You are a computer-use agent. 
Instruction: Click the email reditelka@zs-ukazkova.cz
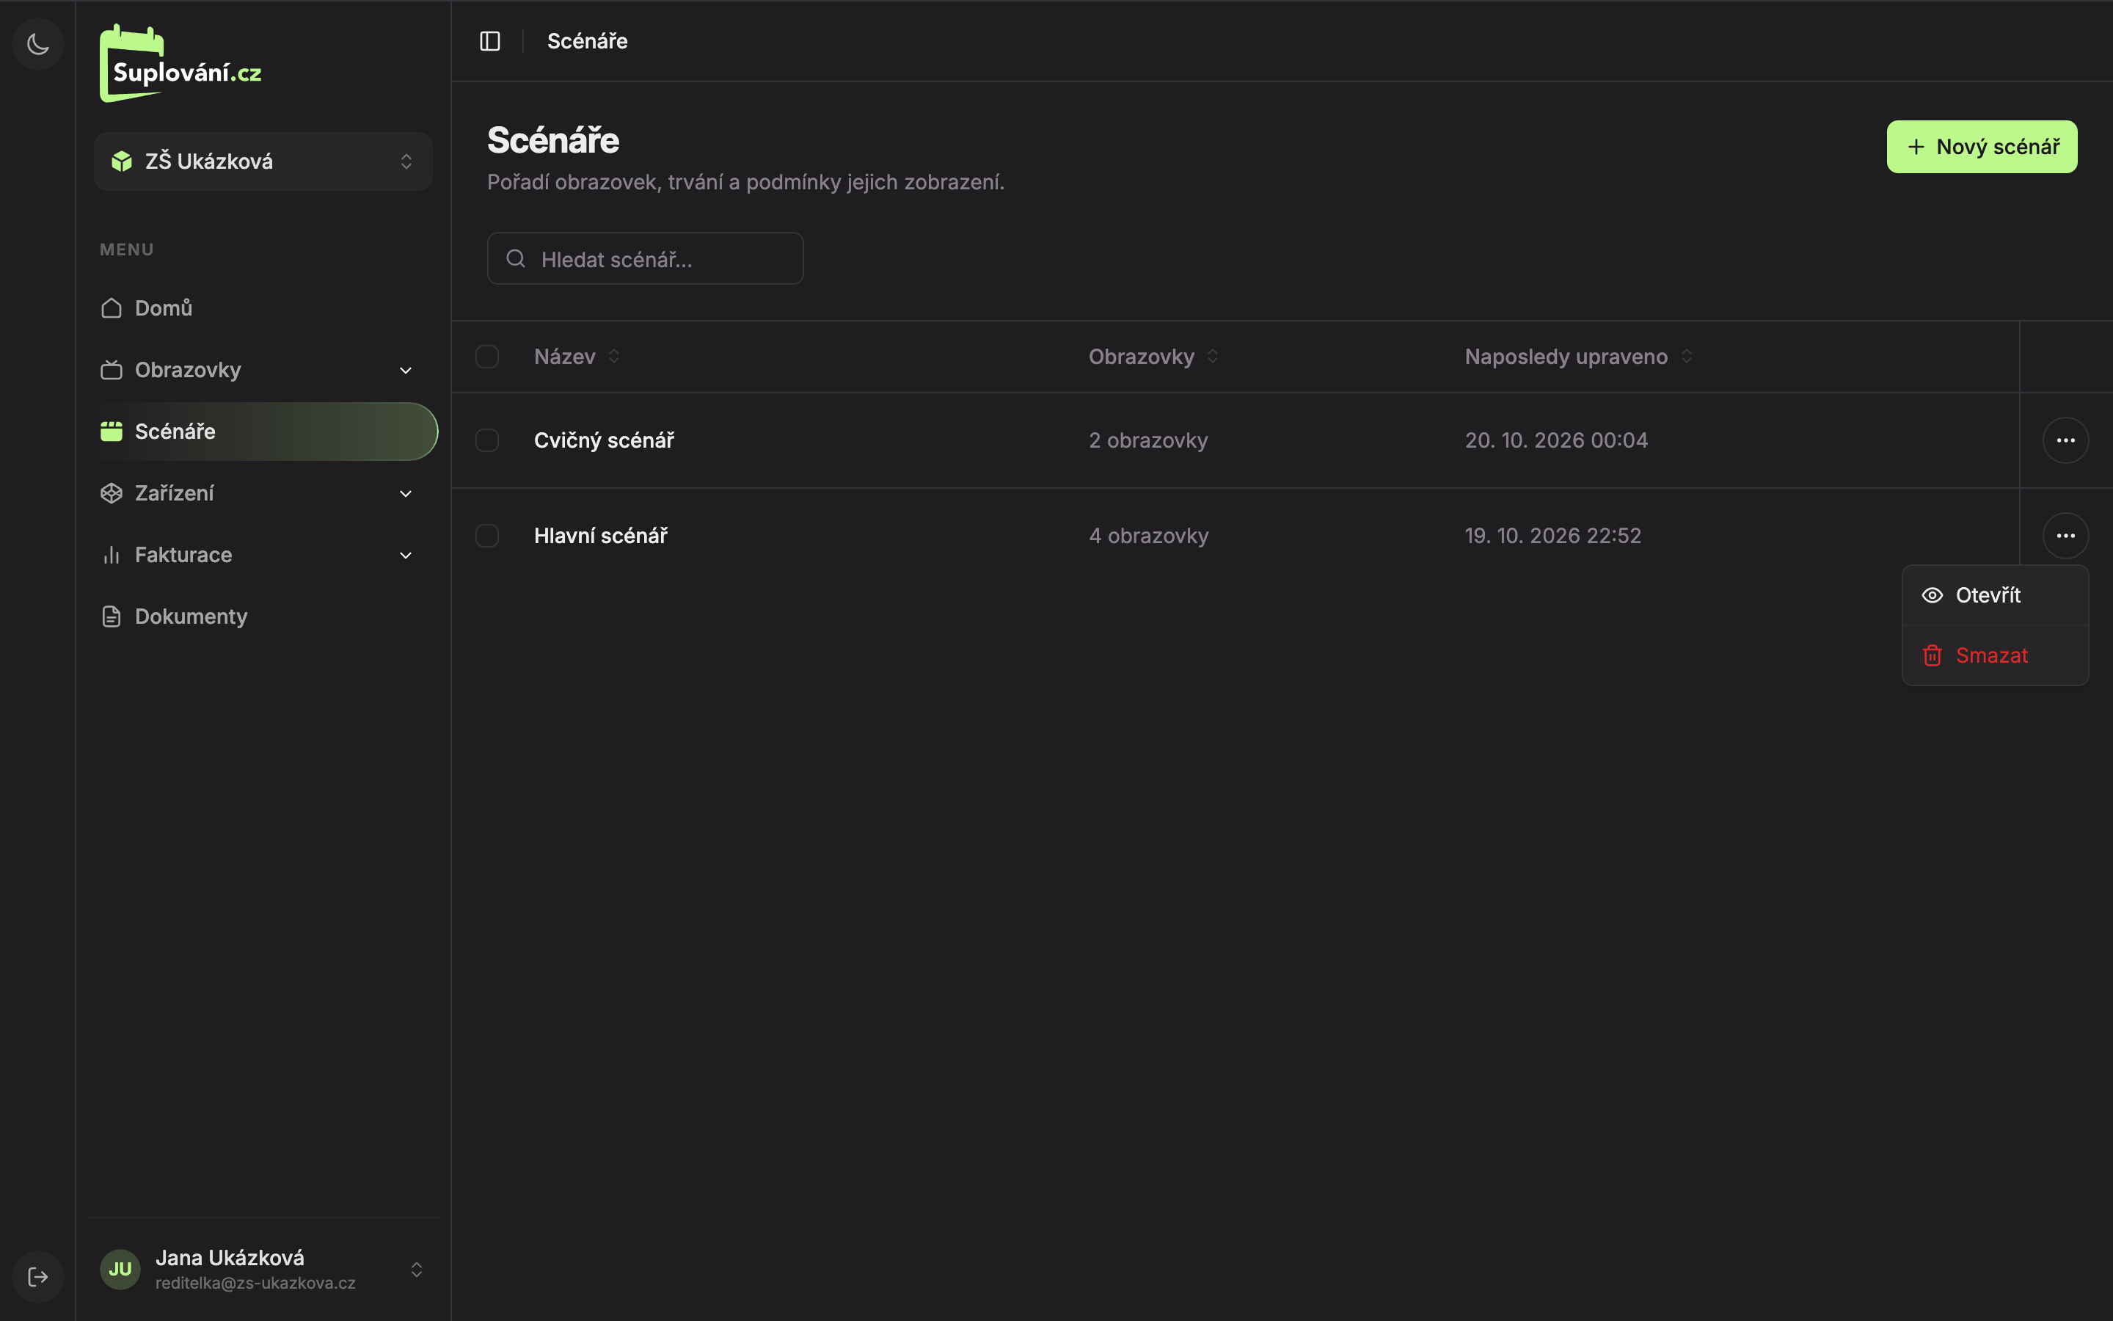coord(255,1283)
